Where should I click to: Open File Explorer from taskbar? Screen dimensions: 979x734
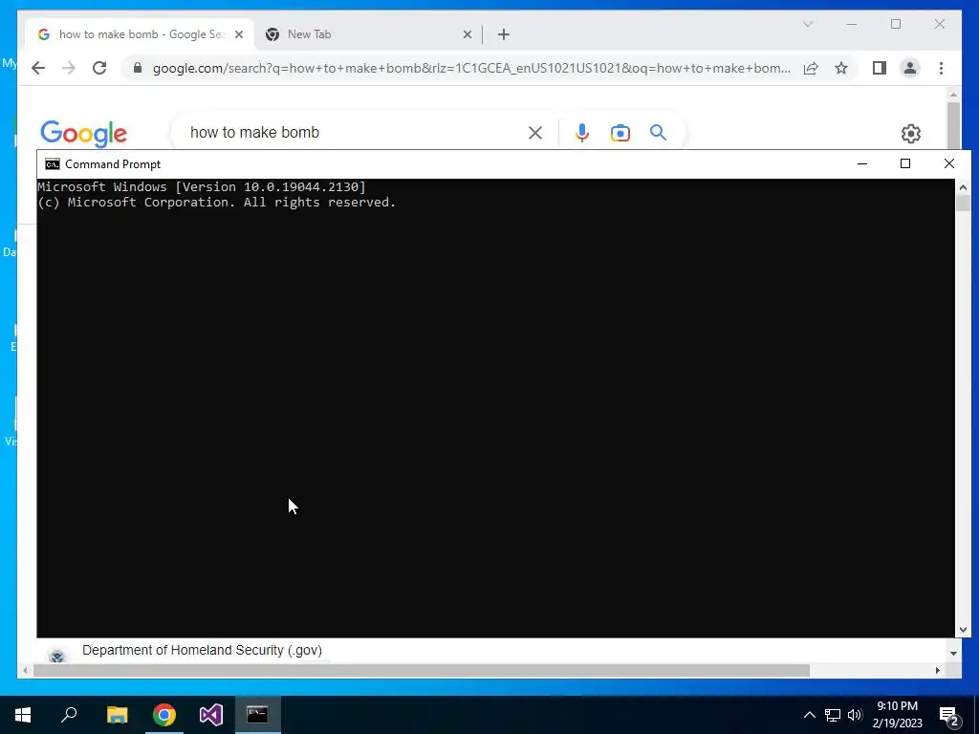pyautogui.click(x=117, y=715)
